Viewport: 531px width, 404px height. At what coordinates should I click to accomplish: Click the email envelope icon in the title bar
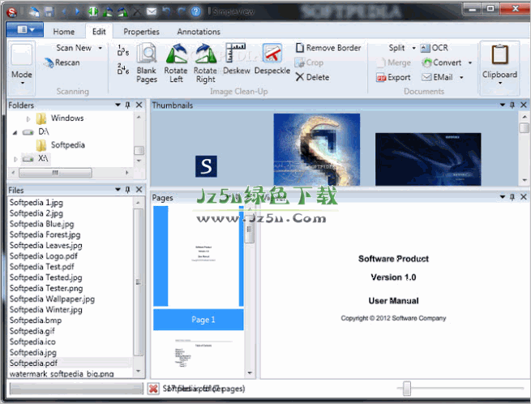point(152,12)
